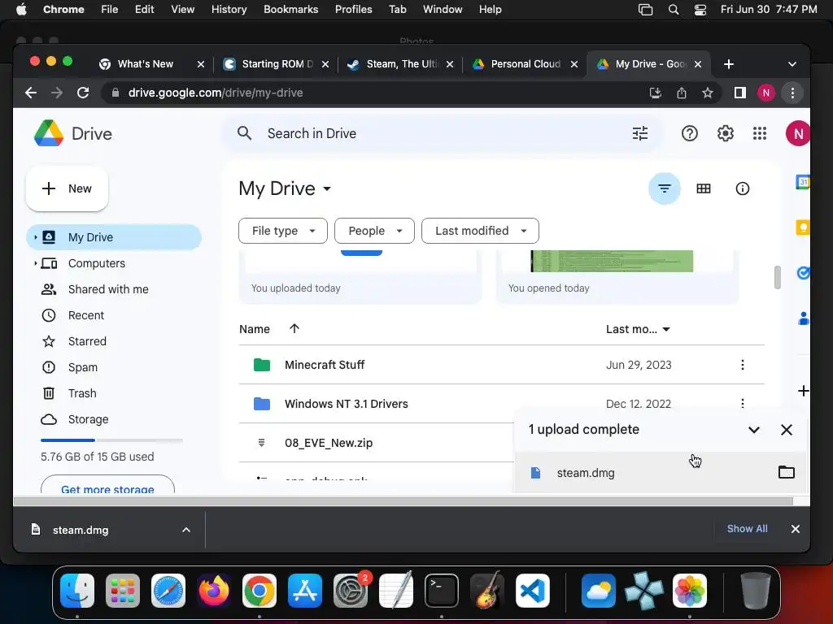Open Chrome profile N avatar in toolbar
The image size is (833, 624).
tap(766, 93)
